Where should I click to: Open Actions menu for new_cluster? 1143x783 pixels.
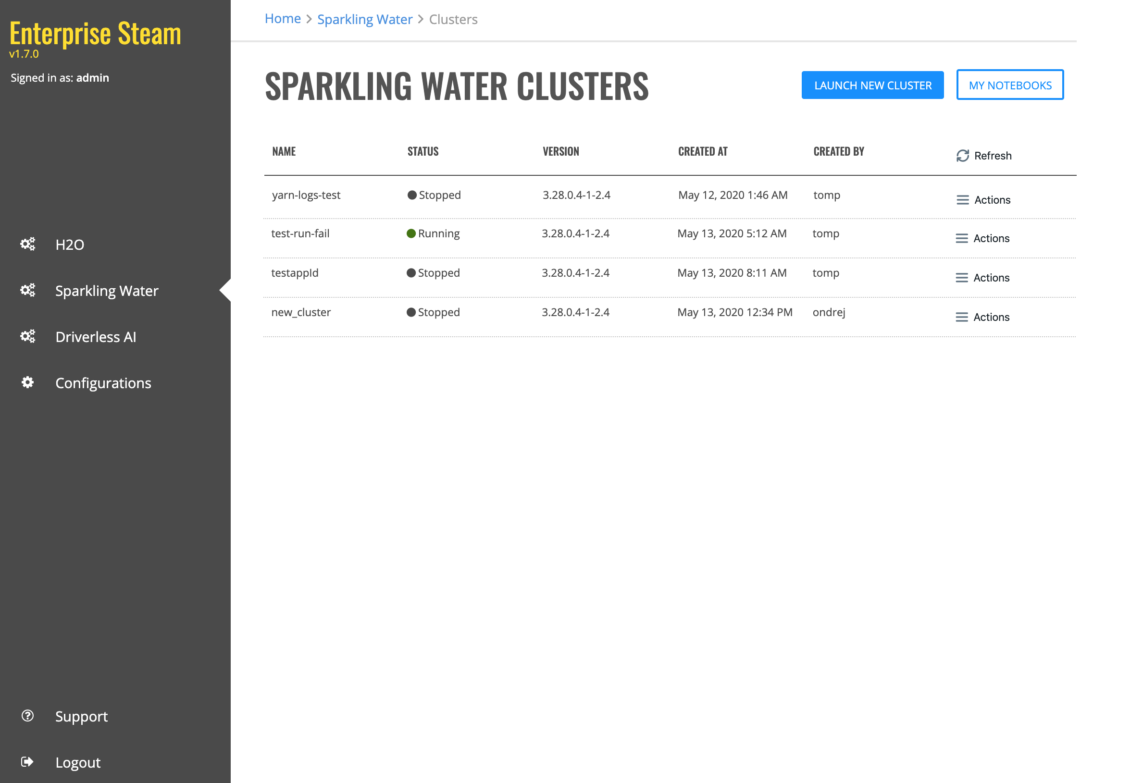pyautogui.click(x=982, y=317)
